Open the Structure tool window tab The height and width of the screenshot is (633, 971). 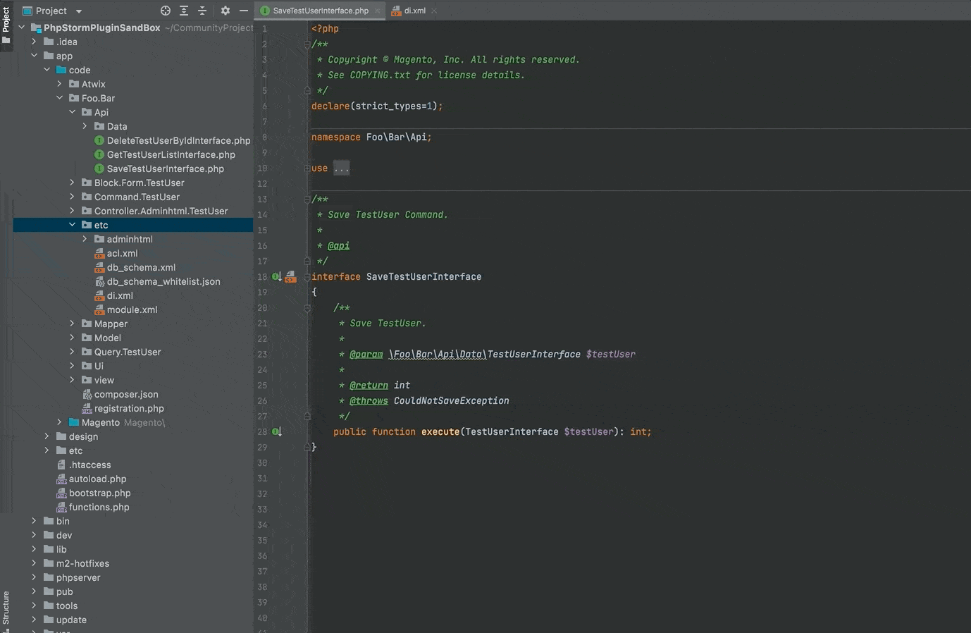[6, 608]
